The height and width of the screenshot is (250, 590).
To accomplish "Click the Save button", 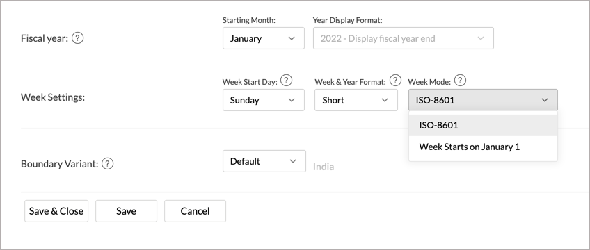I will (126, 211).
